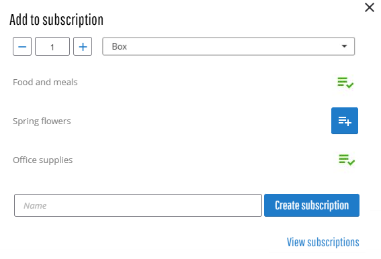Viewport: 381px width, 259px height.
Task: Select the Spring flowers subscription label
Action: pyautogui.click(x=42, y=121)
